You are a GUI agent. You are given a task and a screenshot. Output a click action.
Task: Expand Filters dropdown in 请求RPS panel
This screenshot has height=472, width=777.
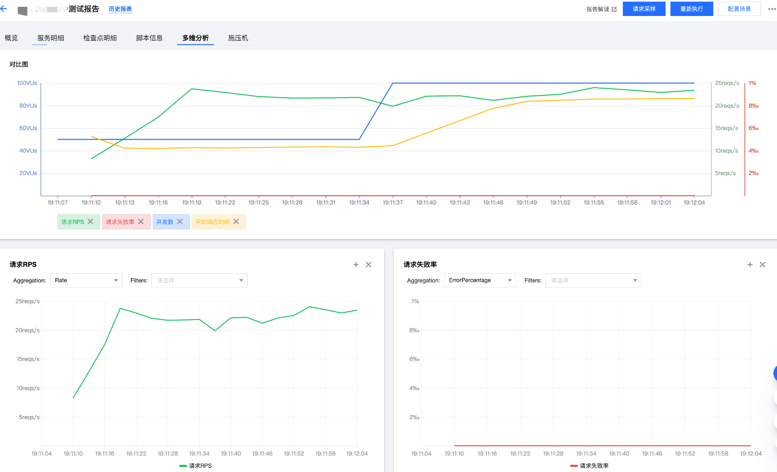[199, 281]
